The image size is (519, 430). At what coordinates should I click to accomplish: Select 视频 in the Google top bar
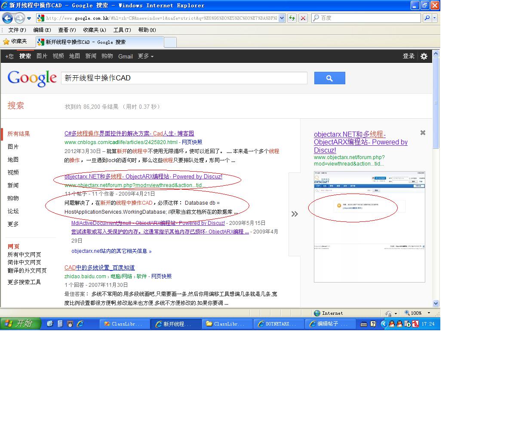point(58,56)
